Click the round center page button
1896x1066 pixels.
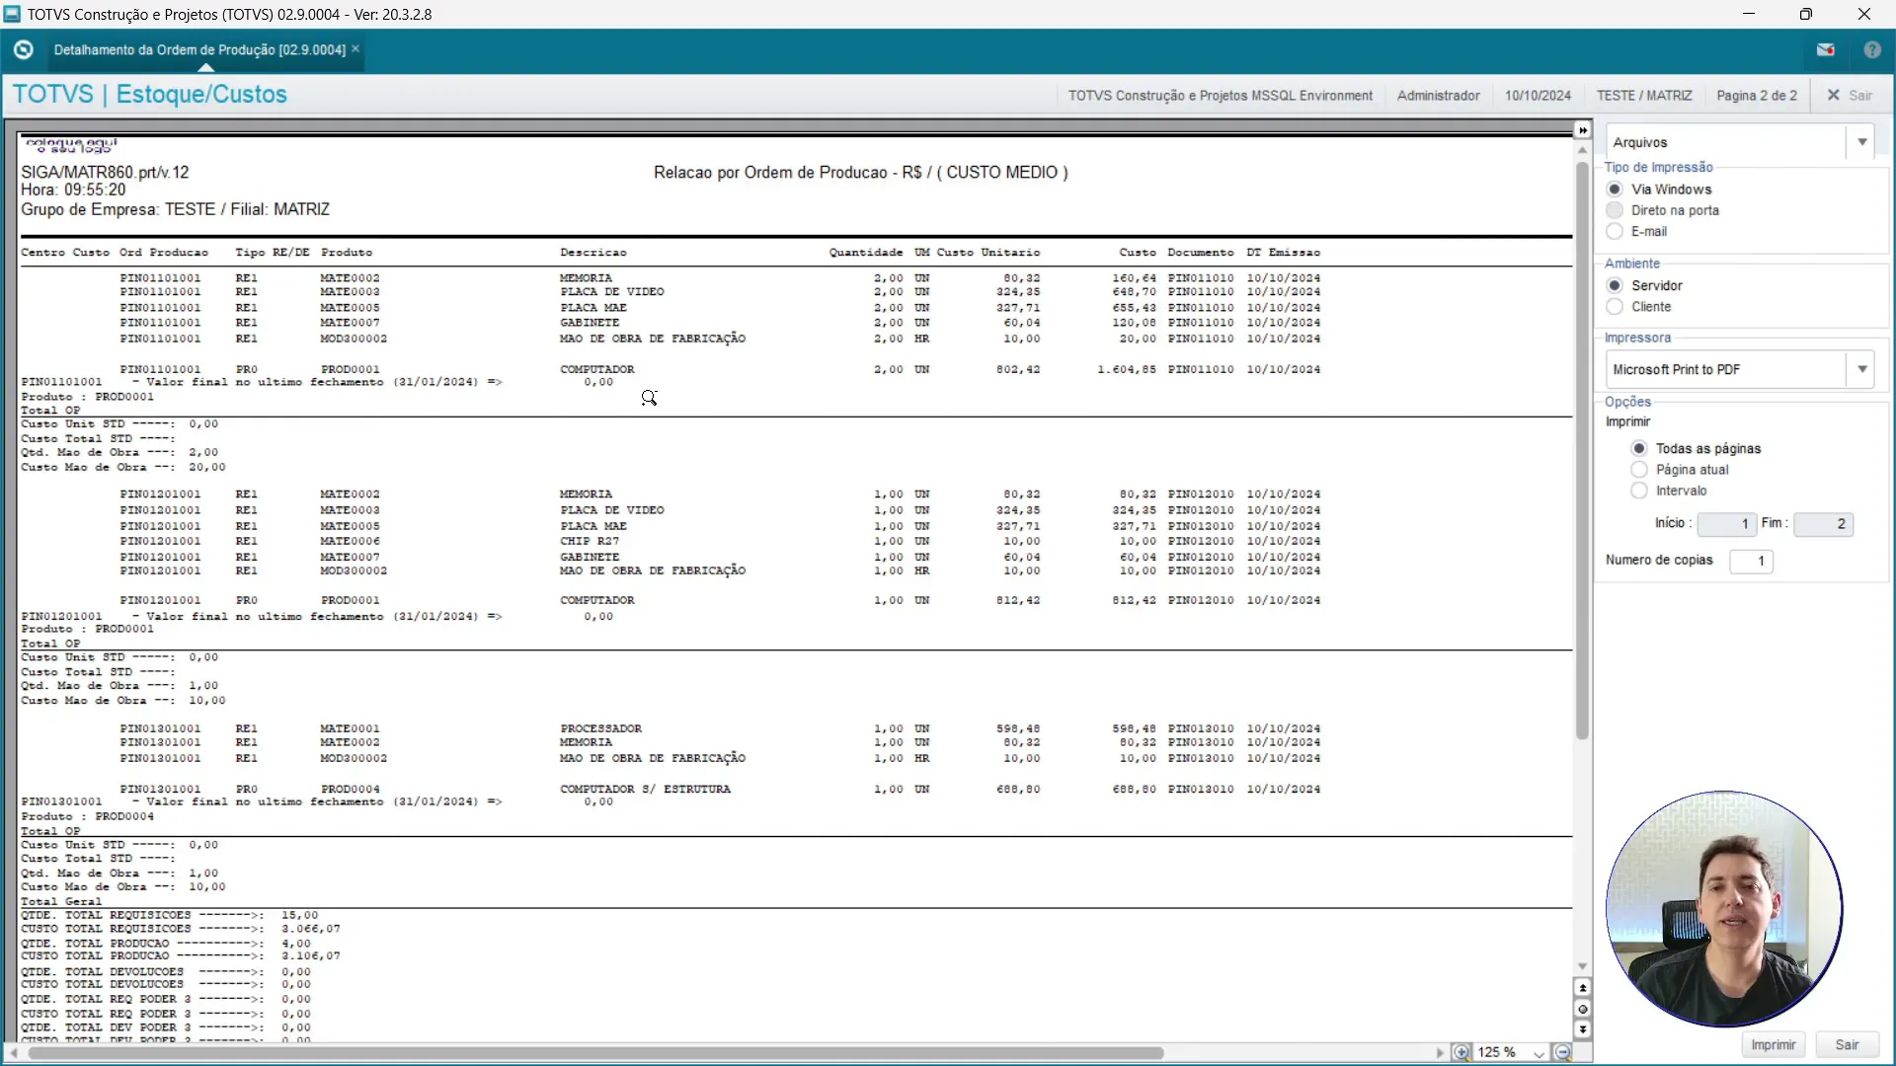[1583, 1009]
